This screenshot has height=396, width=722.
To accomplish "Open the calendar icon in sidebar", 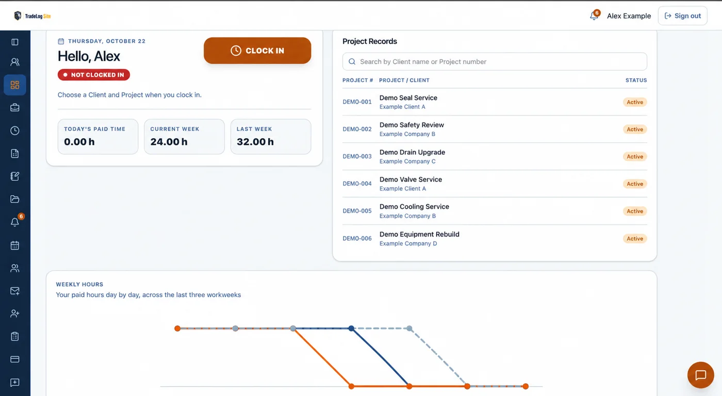I will [x=15, y=245].
